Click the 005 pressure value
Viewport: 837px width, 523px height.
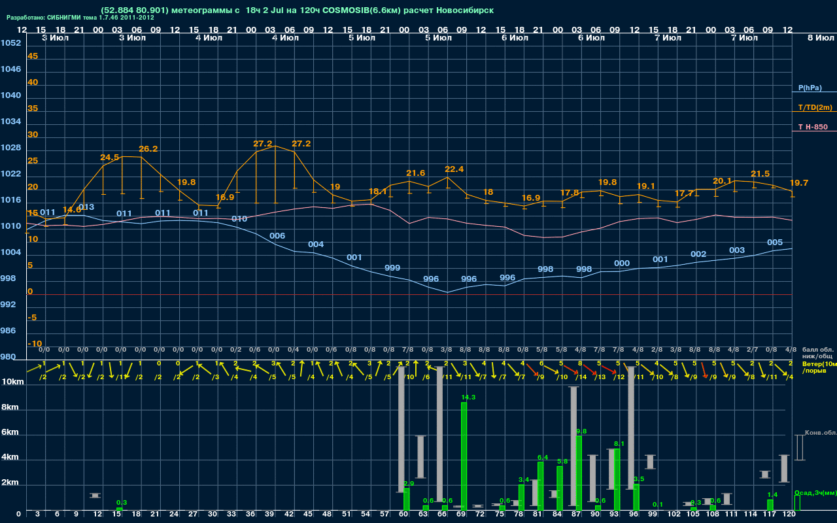775,243
